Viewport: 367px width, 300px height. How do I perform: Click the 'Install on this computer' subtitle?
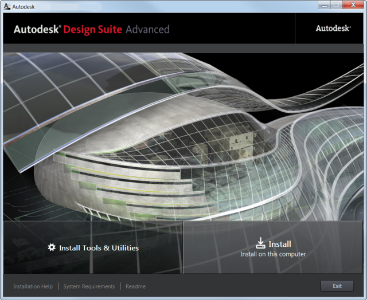pos(273,254)
